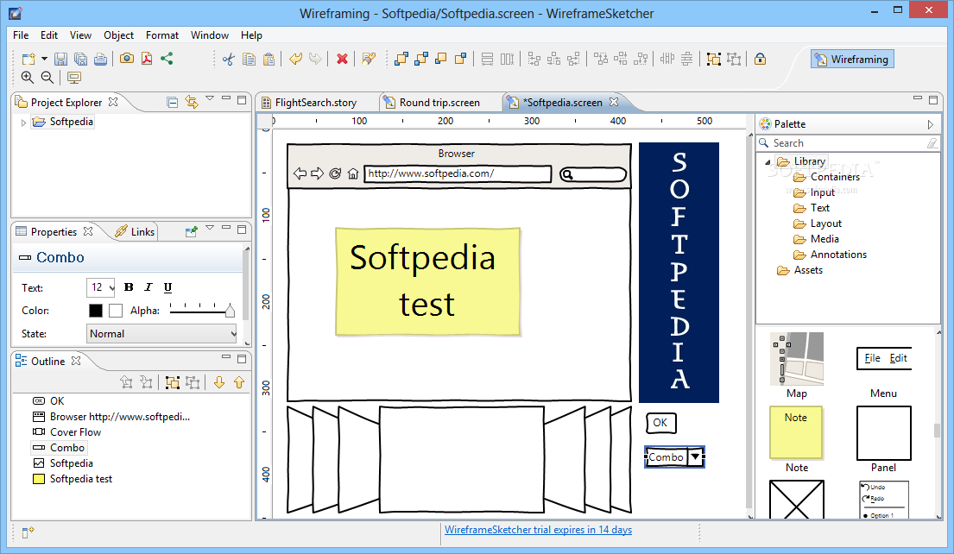Expand the Softpedia project tree node

pyautogui.click(x=23, y=123)
